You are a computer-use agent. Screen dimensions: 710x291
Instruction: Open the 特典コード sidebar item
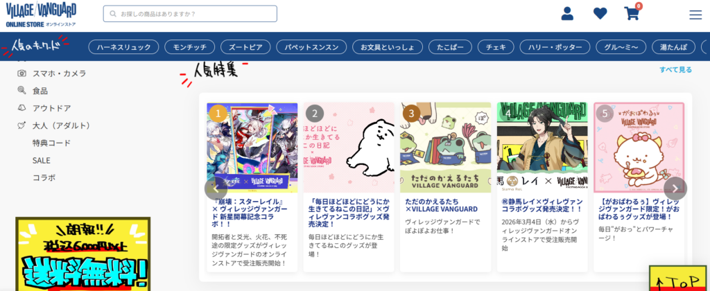[51, 143]
